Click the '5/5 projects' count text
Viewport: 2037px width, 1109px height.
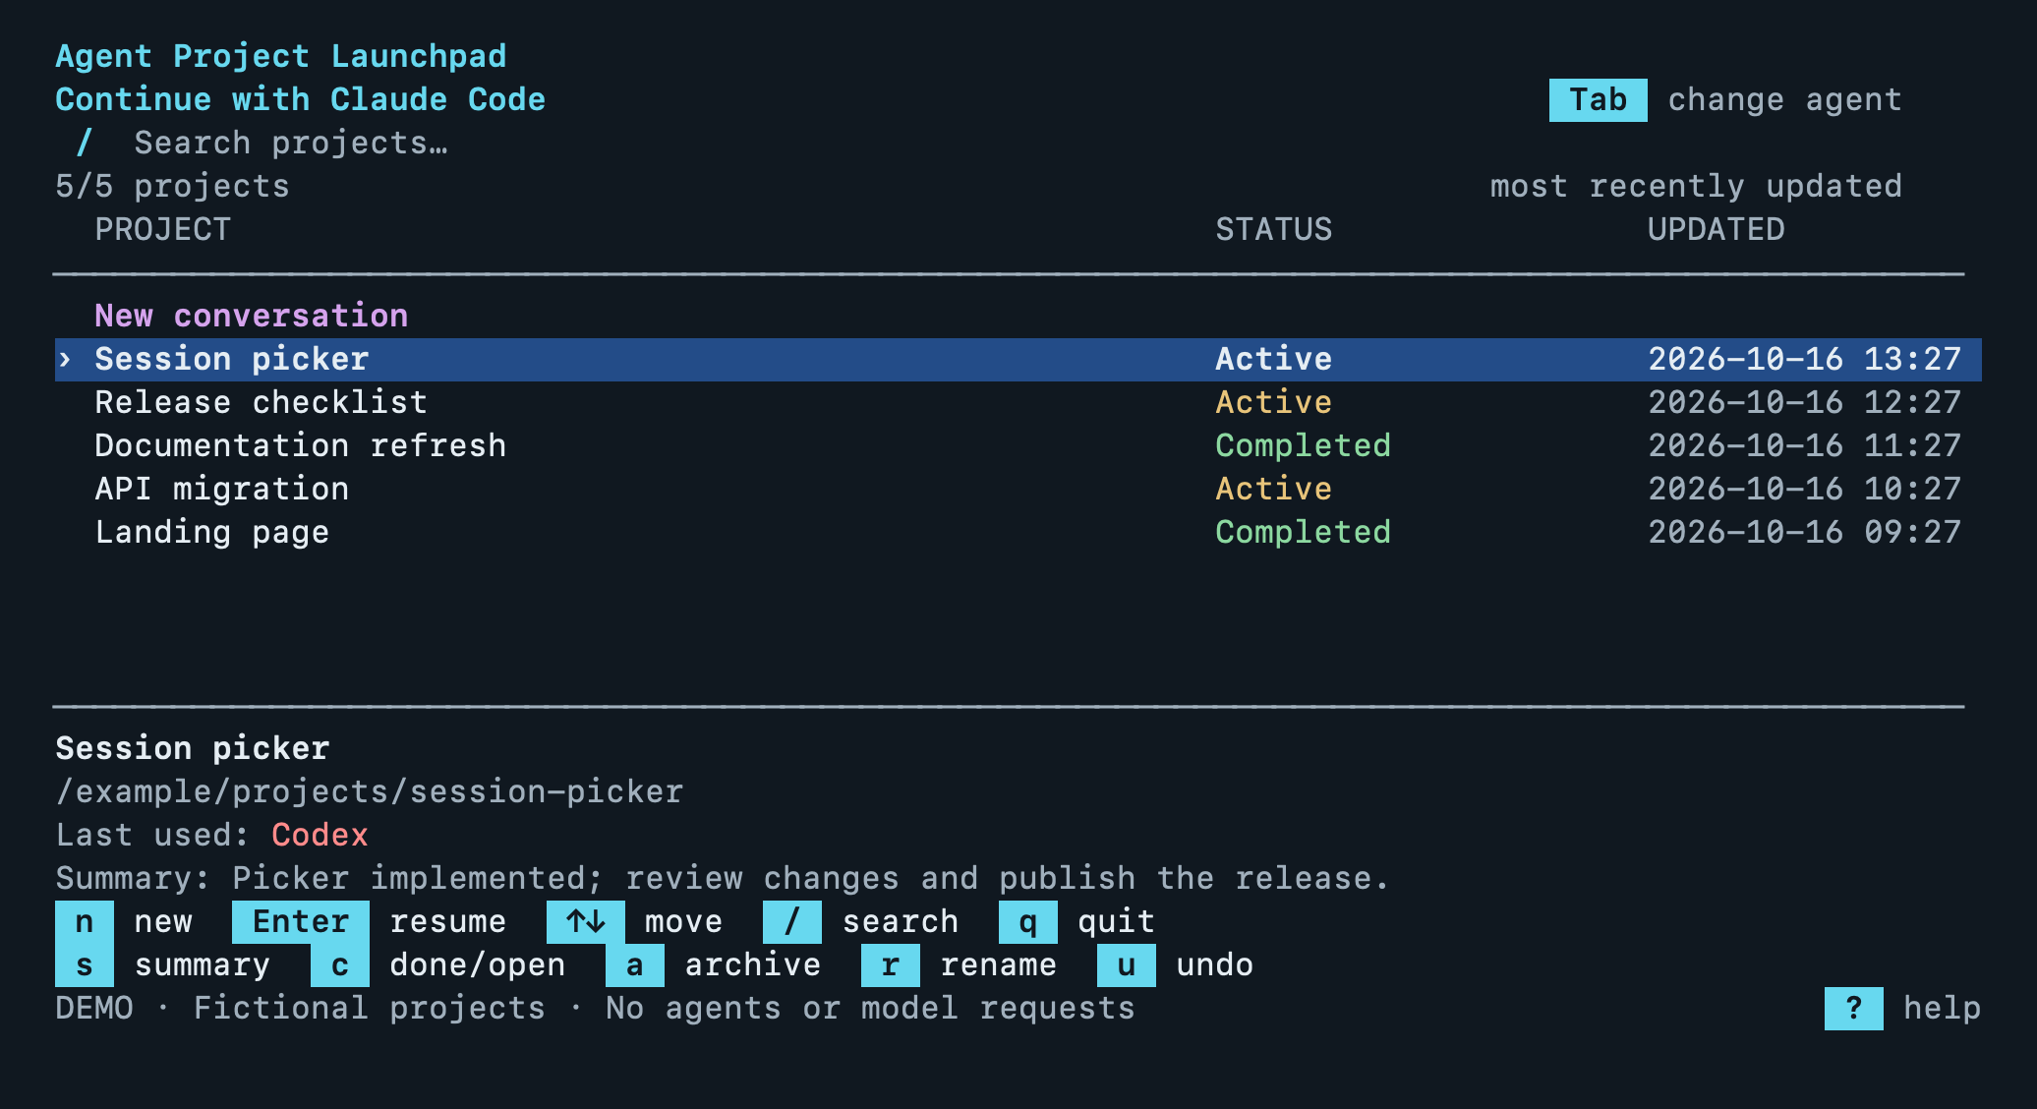coord(172,186)
